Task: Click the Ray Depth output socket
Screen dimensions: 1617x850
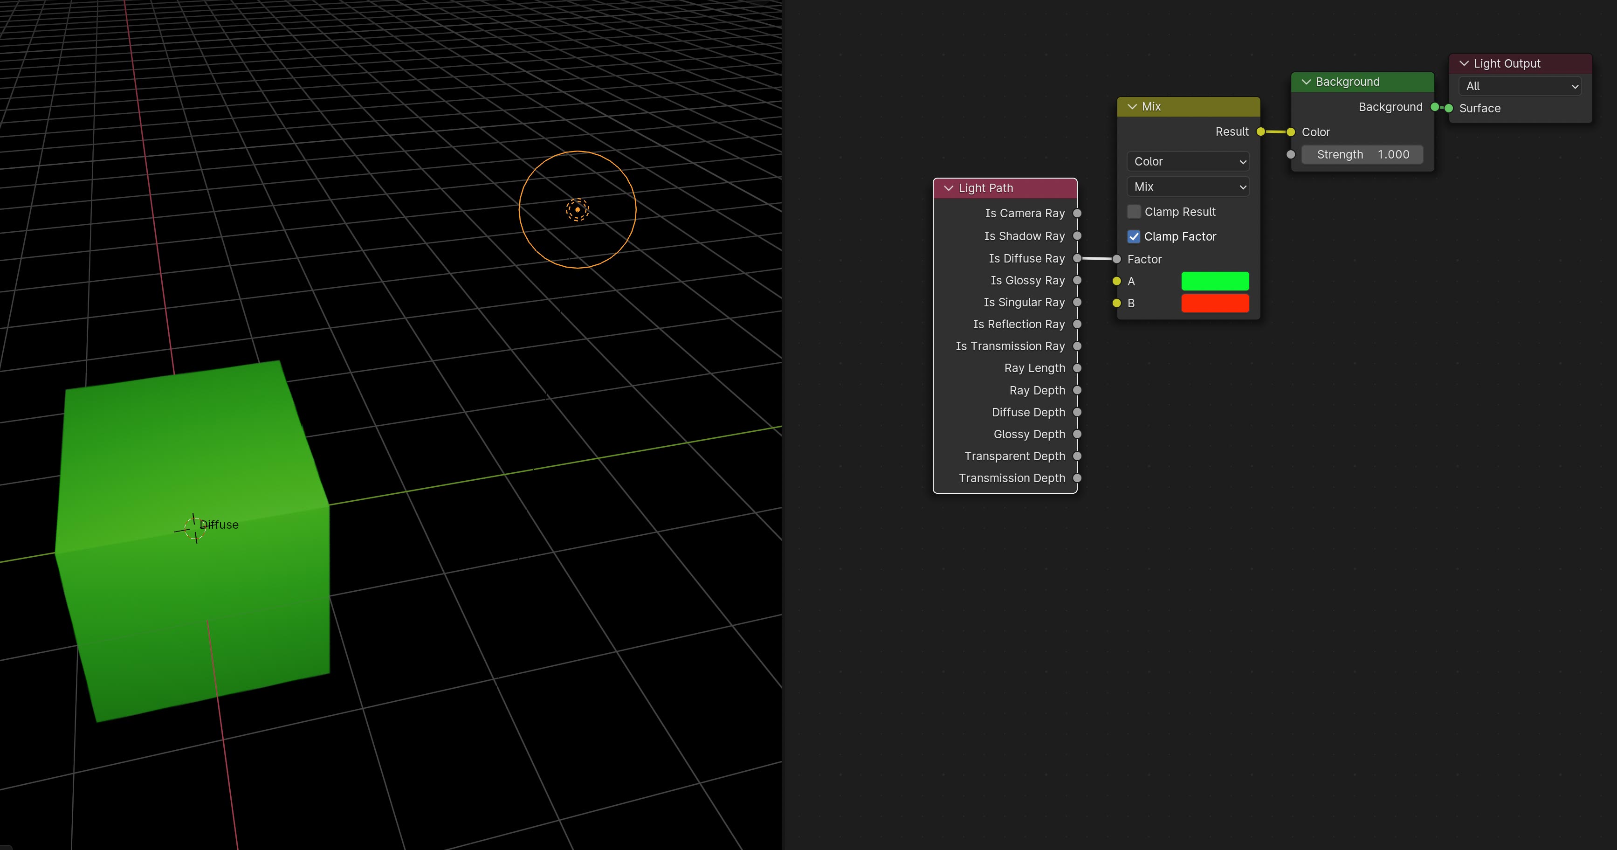Action: point(1077,390)
